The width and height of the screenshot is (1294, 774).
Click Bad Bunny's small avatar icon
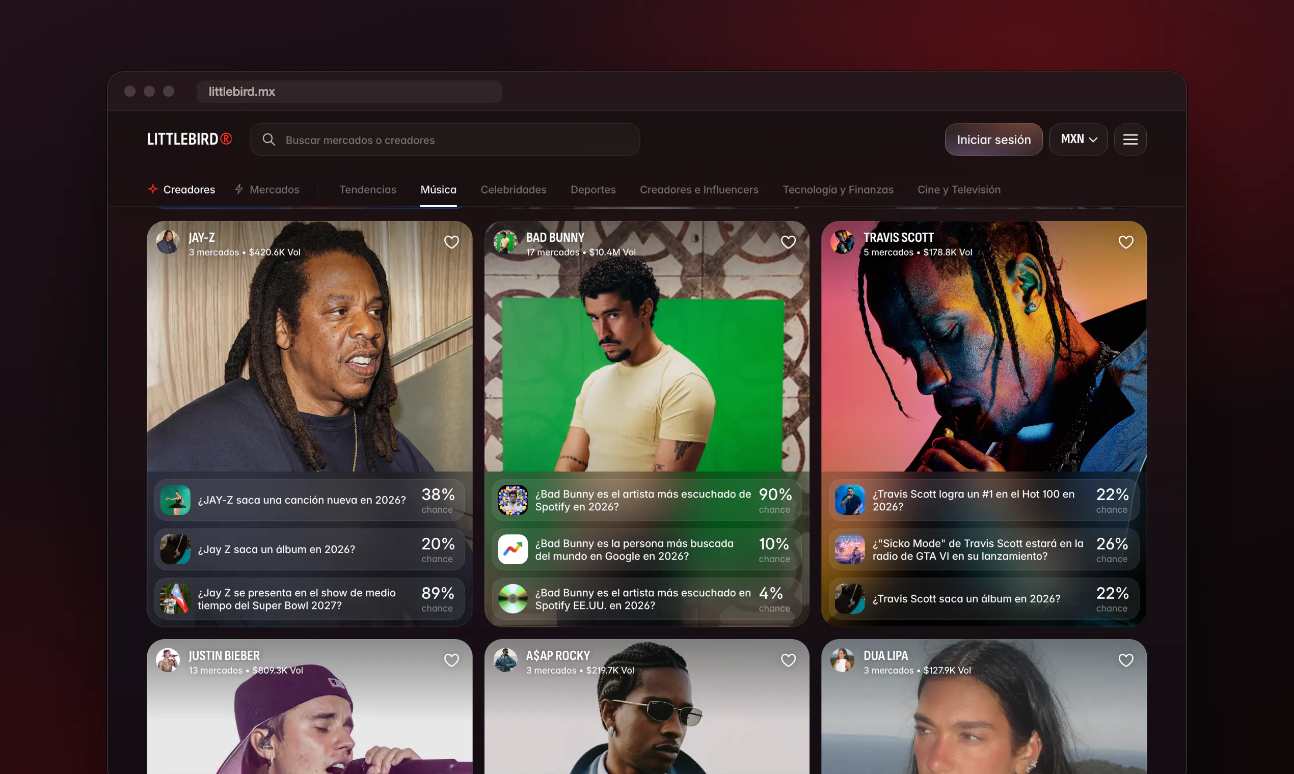505,242
